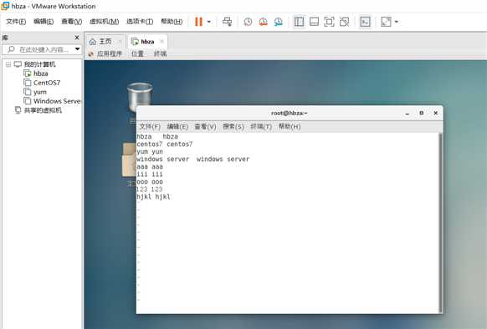Minimize the root@hbza terminal window

(407, 114)
